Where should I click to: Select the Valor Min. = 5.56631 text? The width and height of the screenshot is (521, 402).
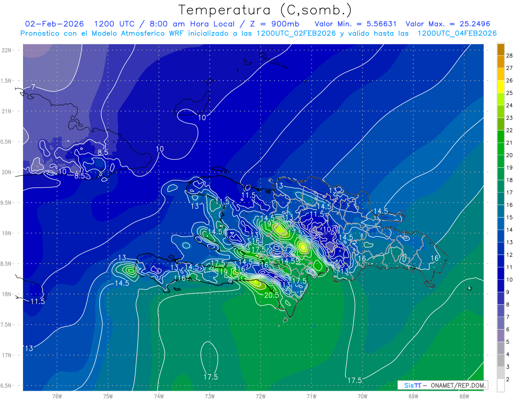pyautogui.click(x=356, y=24)
